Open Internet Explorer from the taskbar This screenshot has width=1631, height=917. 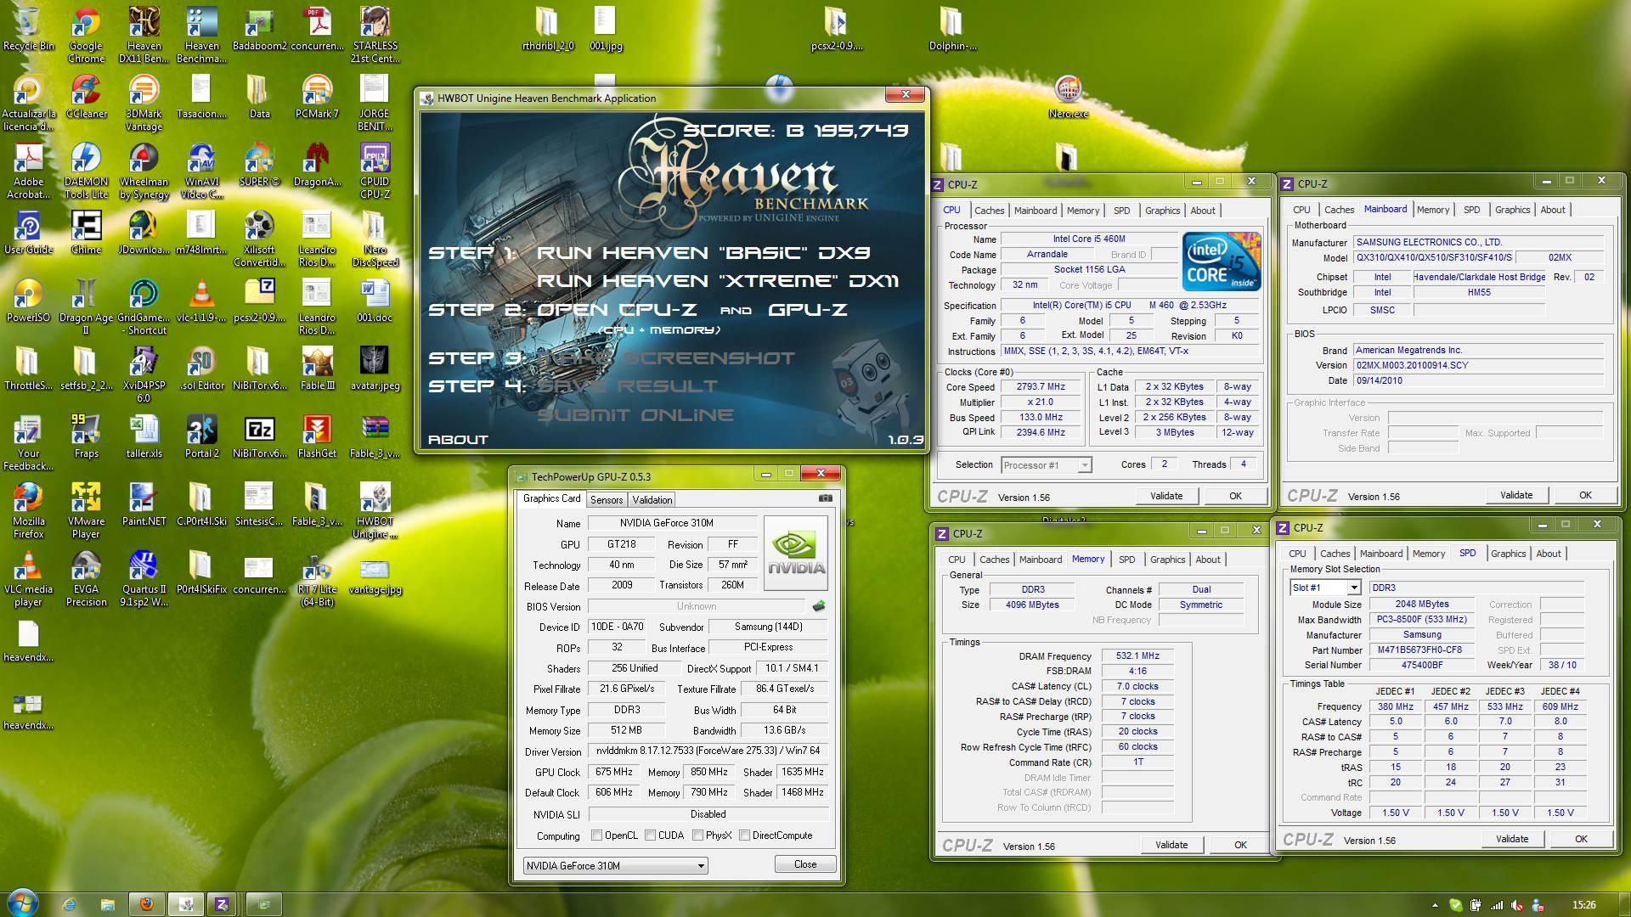click(70, 904)
